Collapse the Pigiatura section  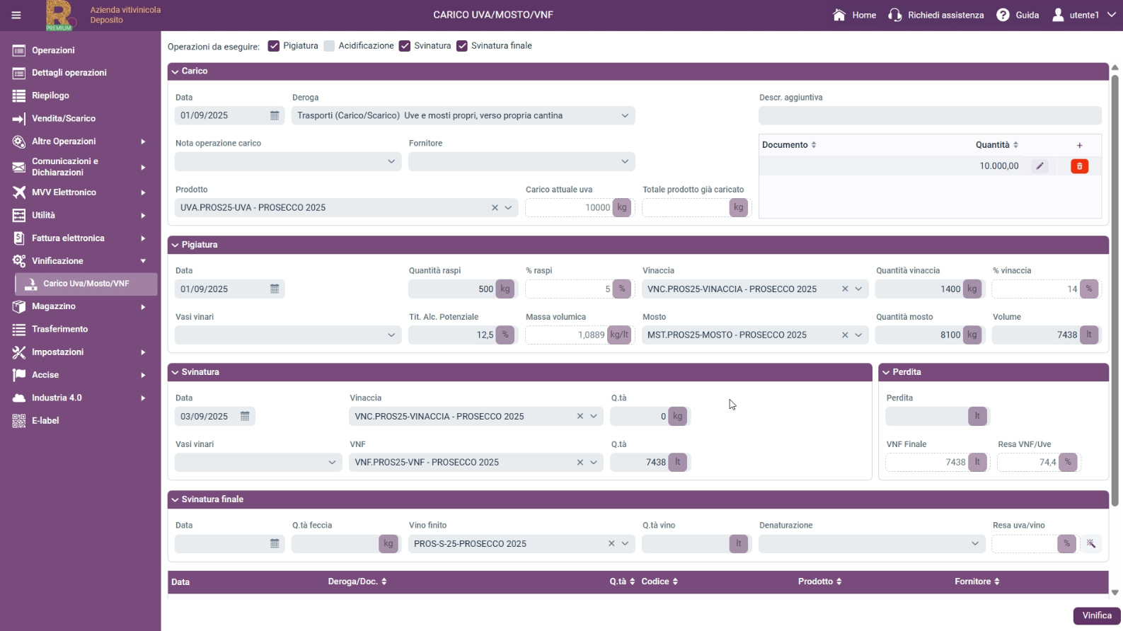click(175, 245)
